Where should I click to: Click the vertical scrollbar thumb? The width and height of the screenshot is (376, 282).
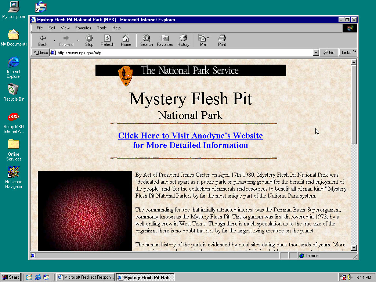click(354, 105)
